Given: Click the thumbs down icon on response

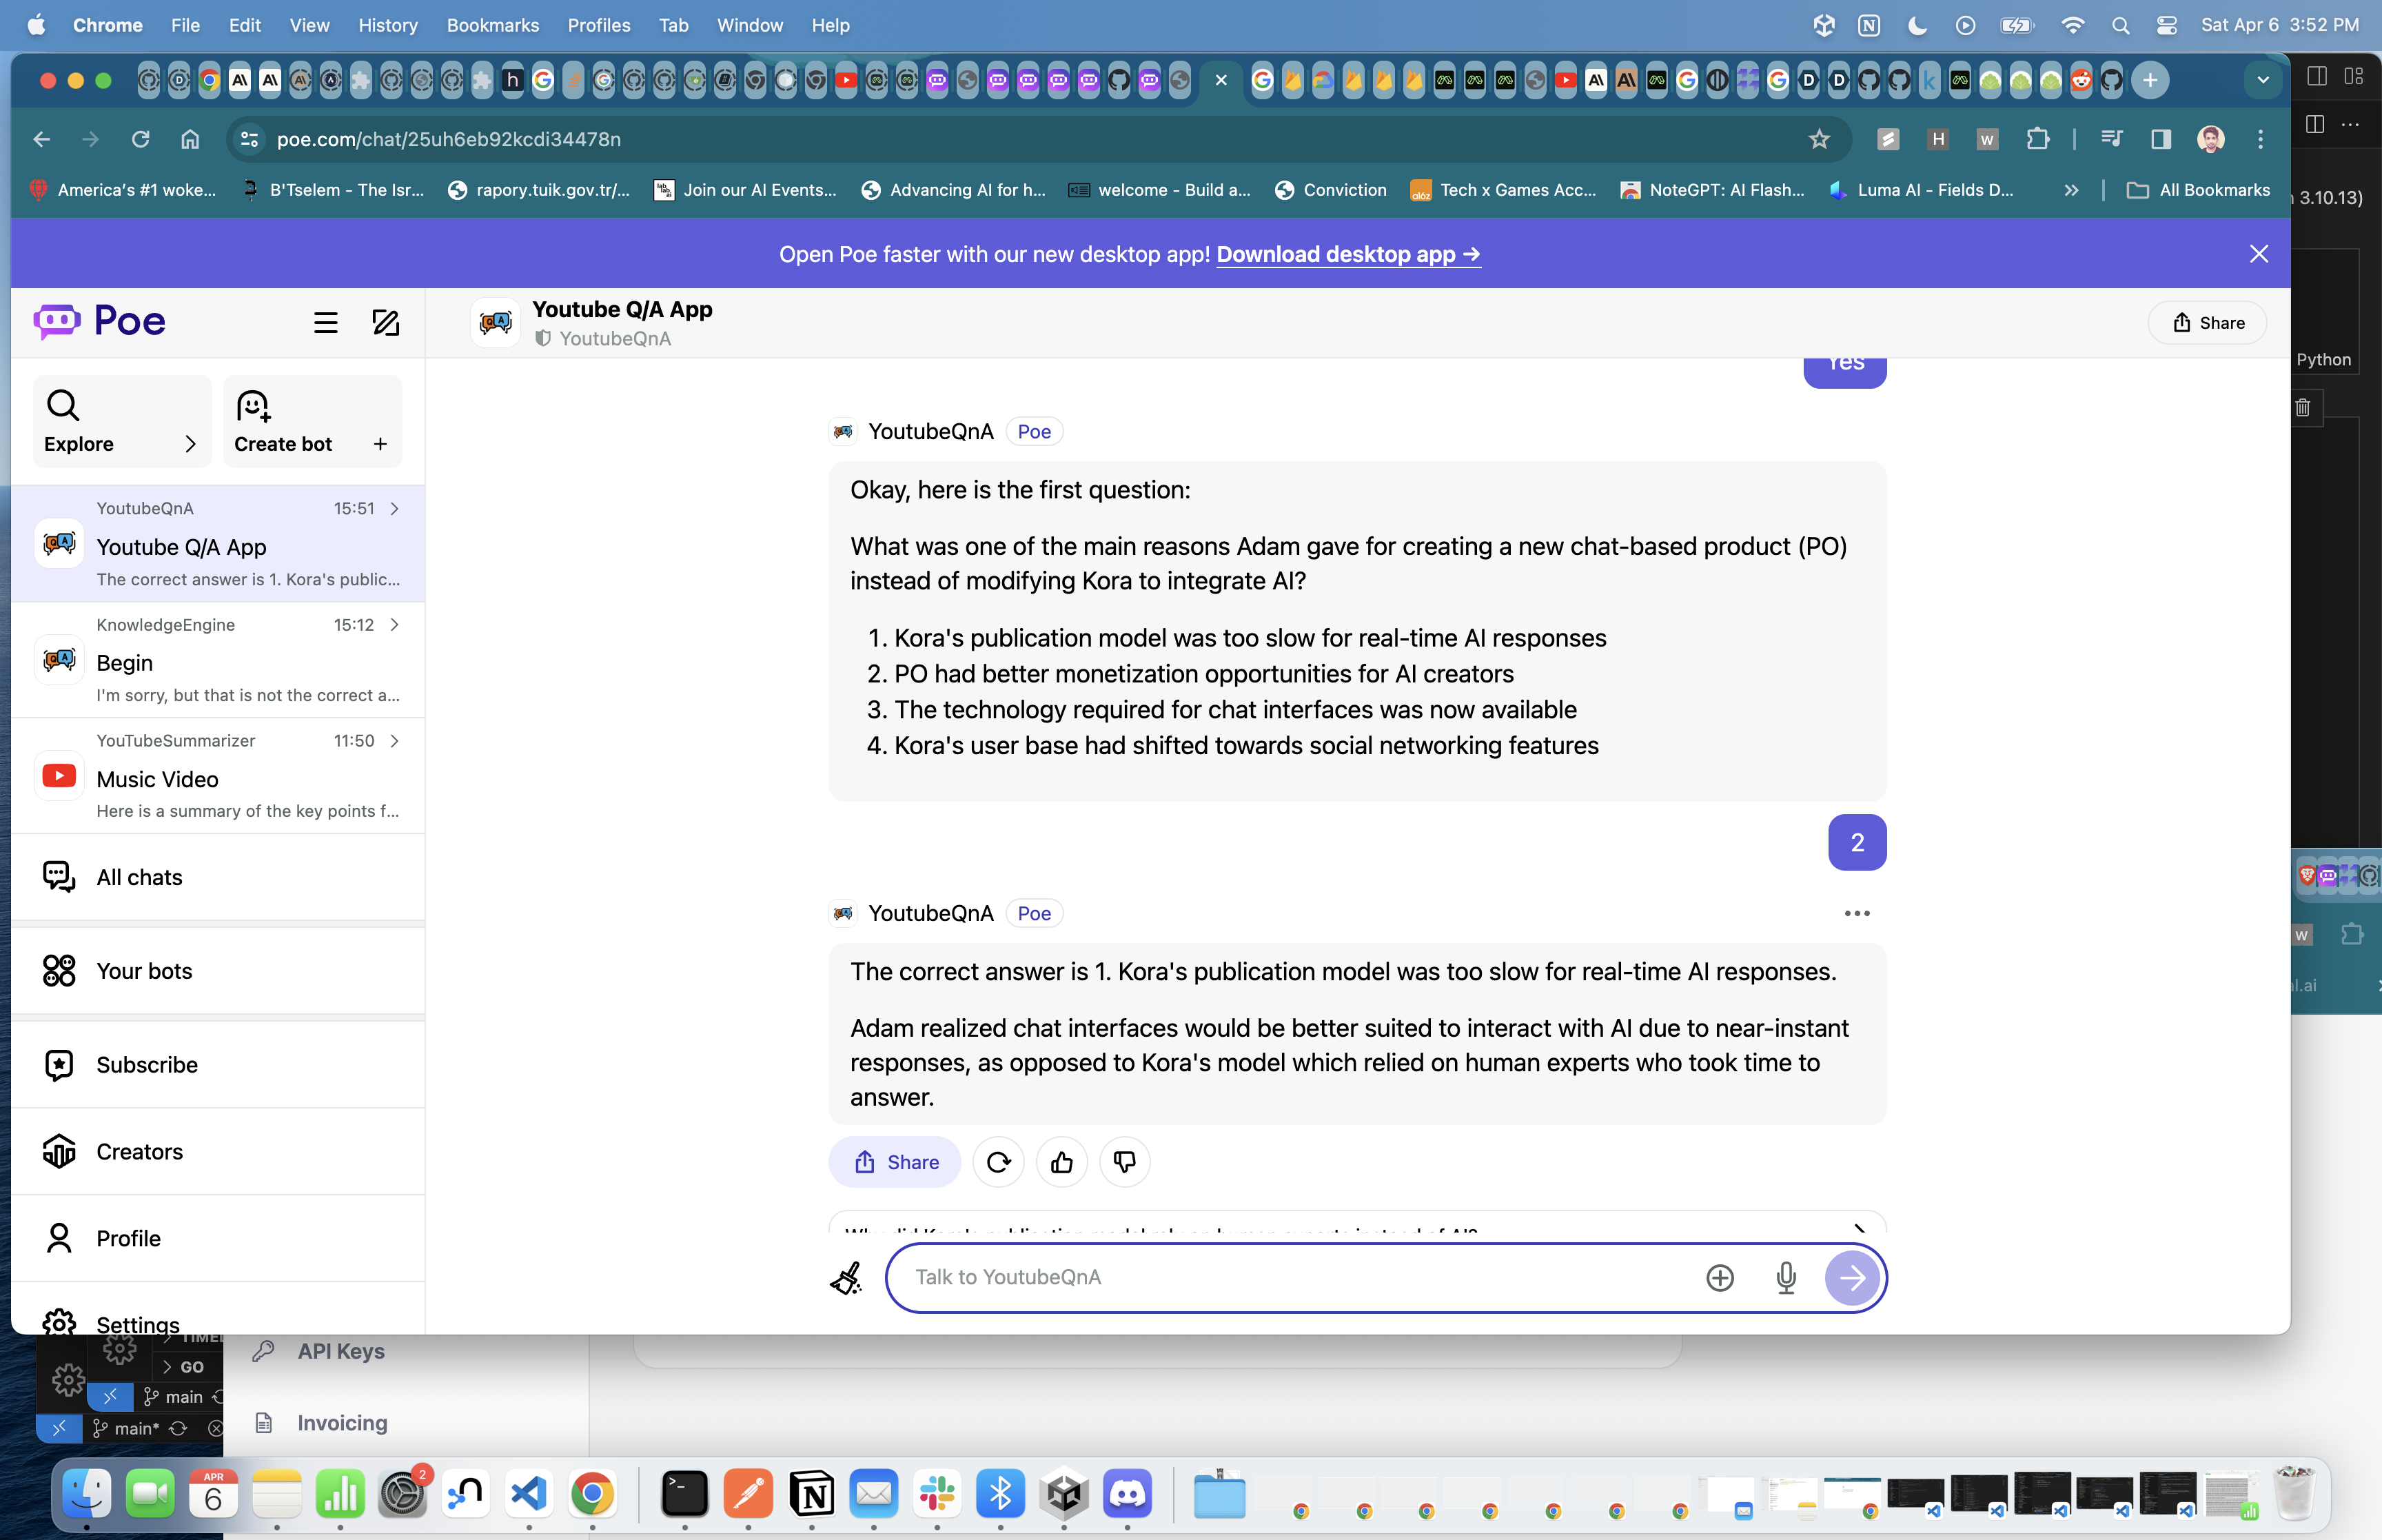Looking at the screenshot, I should point(1125,1162).
